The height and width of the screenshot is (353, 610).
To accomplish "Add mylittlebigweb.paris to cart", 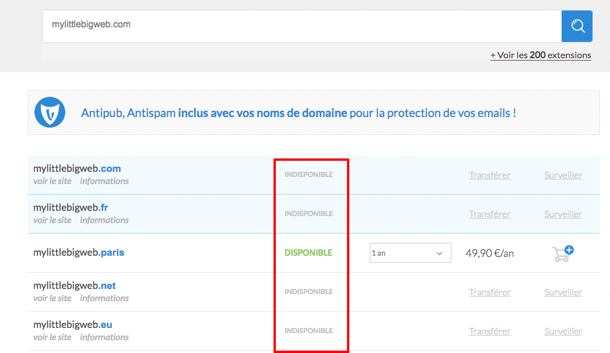I will [x=563, y=253].
